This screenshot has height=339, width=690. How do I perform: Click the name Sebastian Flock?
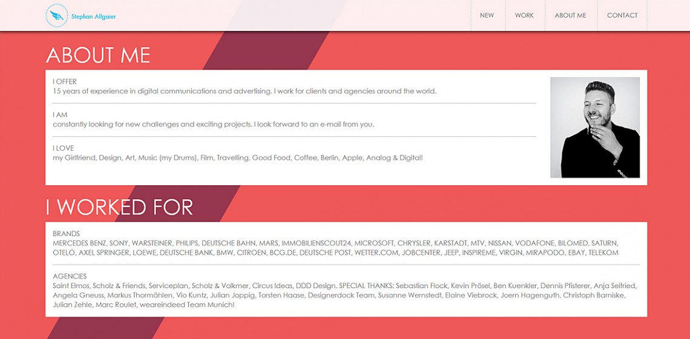[x=422, y=286]
